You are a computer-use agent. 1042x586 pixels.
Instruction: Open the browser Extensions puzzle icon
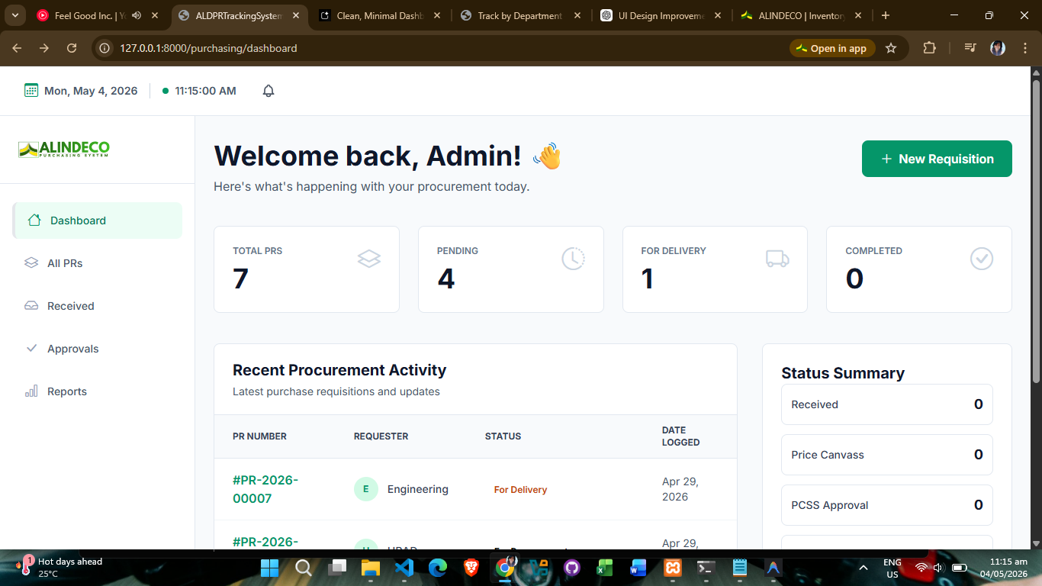pos(929,48)
